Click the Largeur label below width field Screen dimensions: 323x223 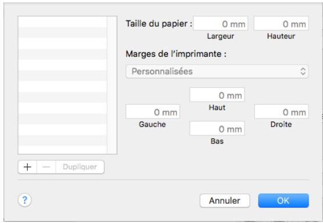click(x=220, y=36)
